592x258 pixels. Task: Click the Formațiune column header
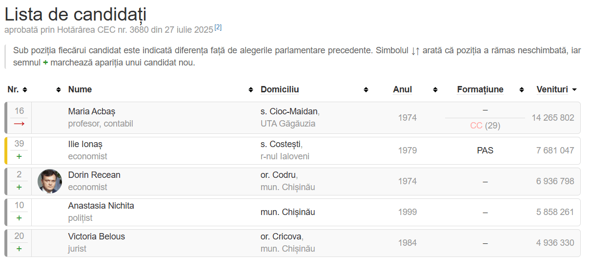(480, 89)
